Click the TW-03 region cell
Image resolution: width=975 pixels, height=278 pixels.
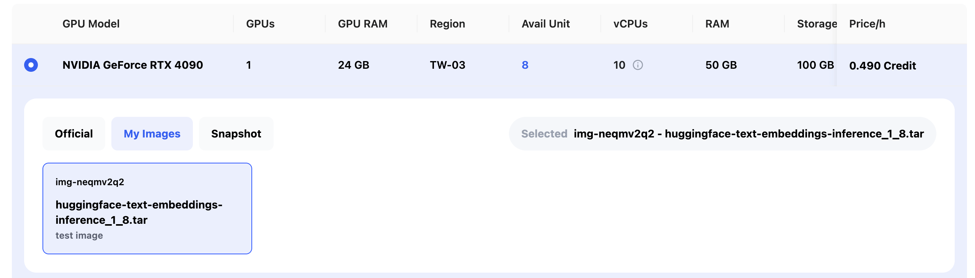coord(447,65)
